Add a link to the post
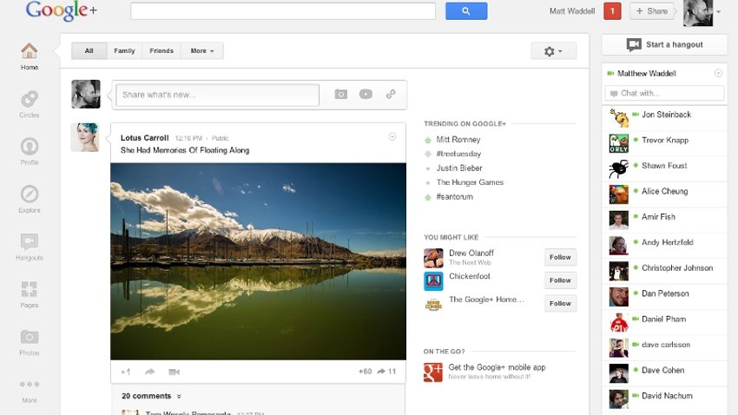This screenshot has height=415, width=738. (x=391, y=94)
